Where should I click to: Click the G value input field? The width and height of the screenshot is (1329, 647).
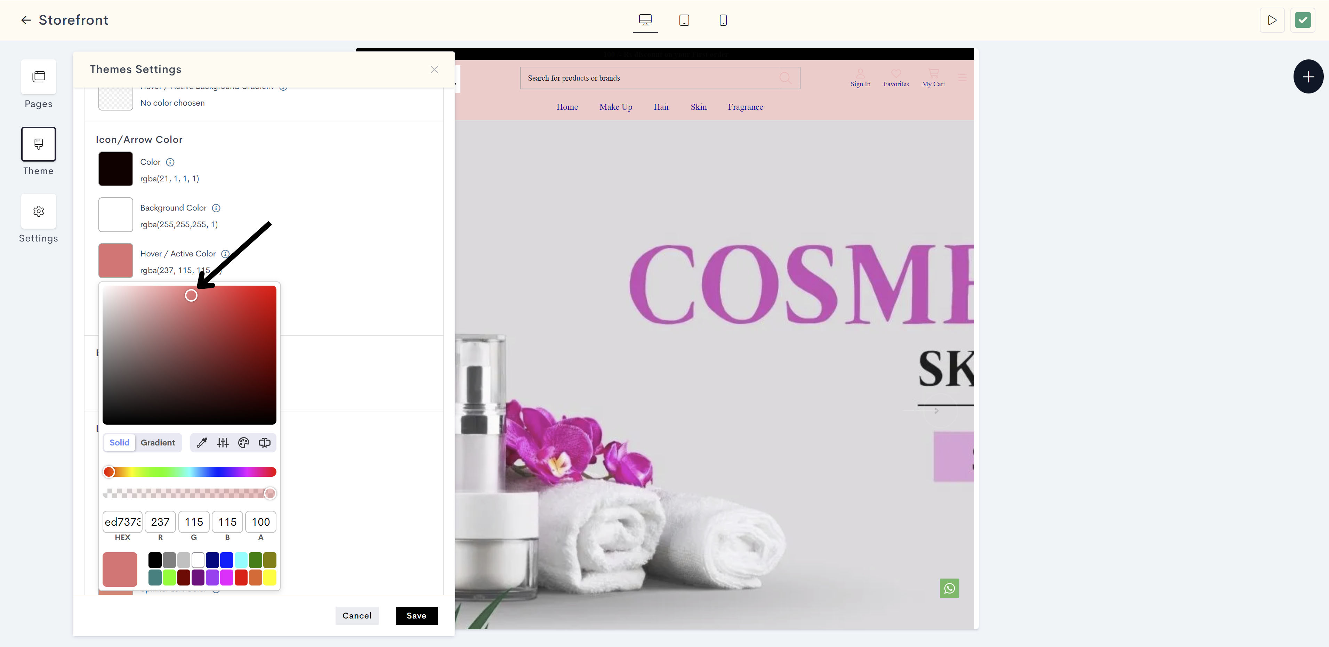coord(193,522)
